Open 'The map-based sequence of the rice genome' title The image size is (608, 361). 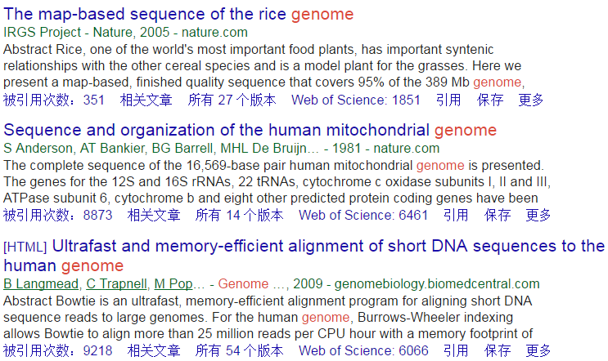tap(178, 15)
